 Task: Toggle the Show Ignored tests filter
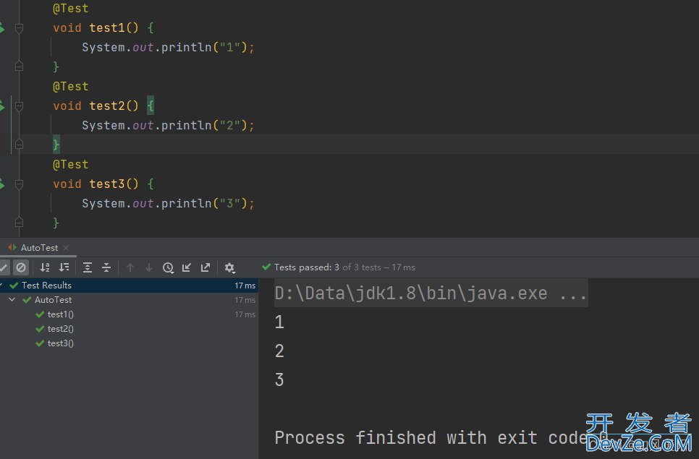click(21, 267)
